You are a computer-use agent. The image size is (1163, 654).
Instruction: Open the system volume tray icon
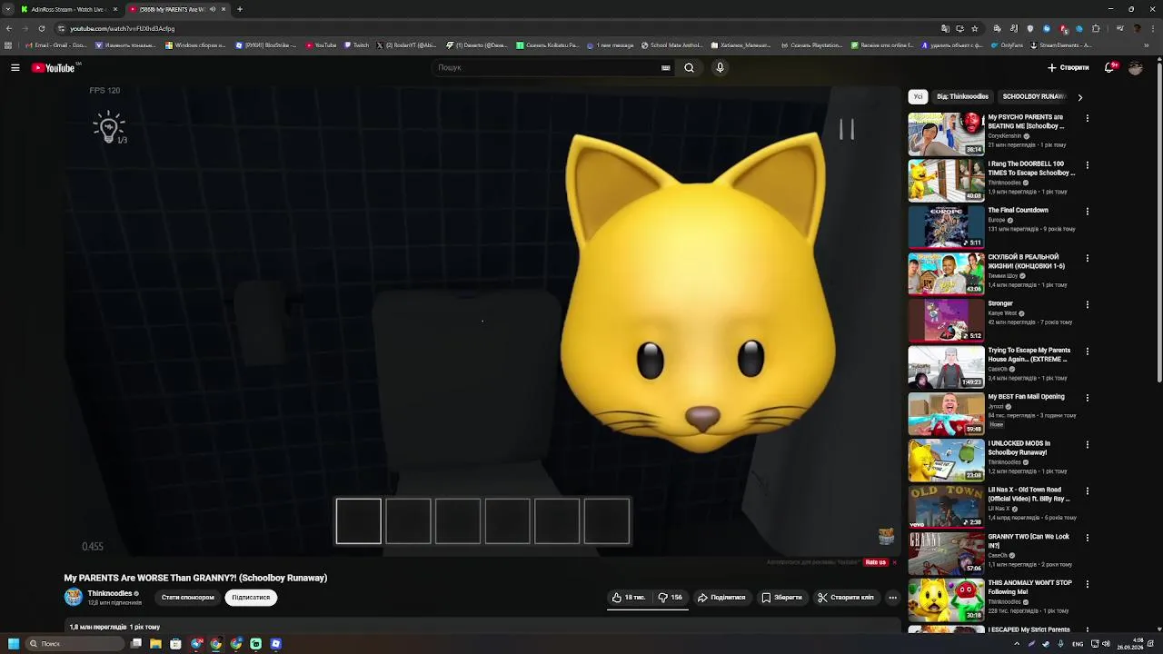(x=1107, y=644)
